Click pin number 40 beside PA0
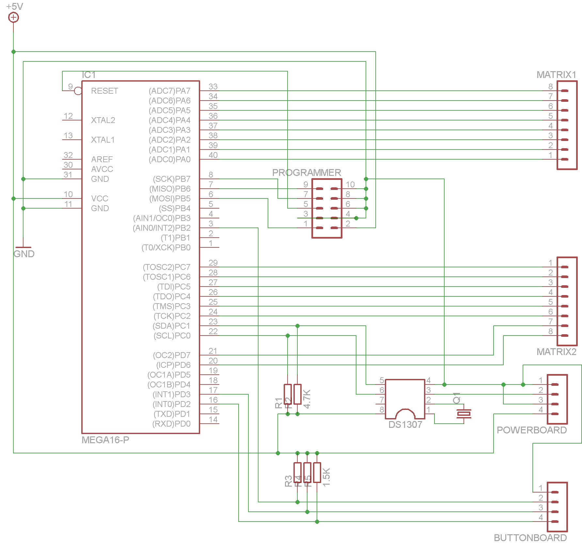Screen dimensions: 582x547 [213, 155]
